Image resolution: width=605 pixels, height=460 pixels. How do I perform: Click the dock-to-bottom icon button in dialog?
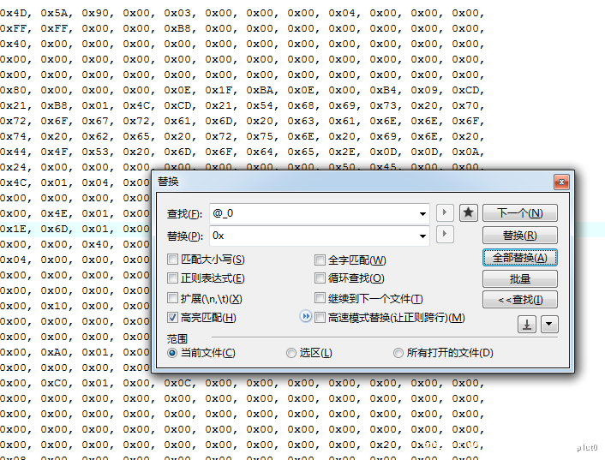[x=527, y=324]
